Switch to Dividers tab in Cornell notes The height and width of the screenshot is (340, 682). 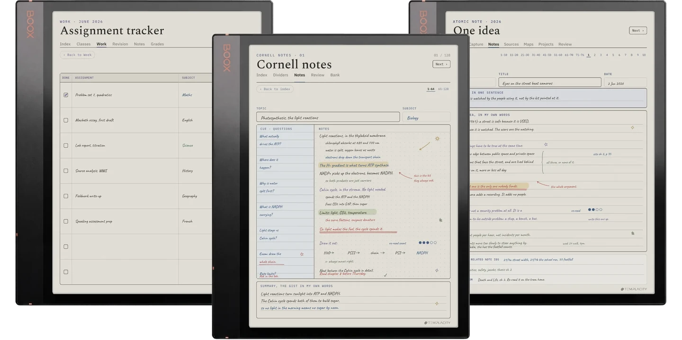click(280, 75)
